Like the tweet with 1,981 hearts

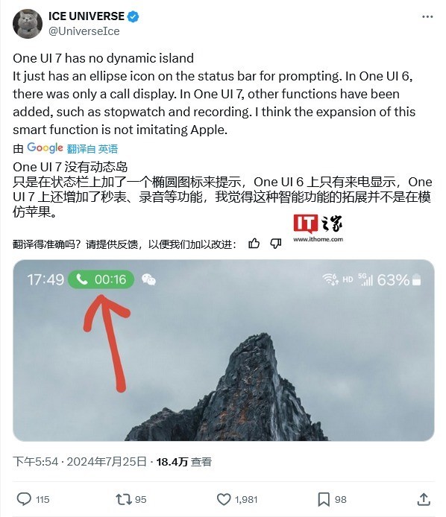click(x=236, y=499)
